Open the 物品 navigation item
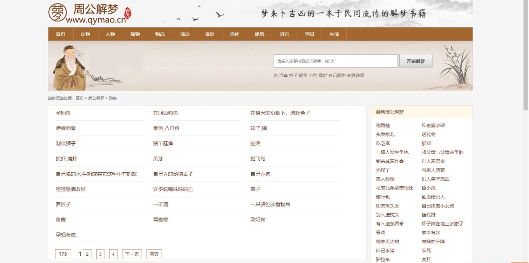This screenshot has height=263, width=529. [x=160, y=34]
